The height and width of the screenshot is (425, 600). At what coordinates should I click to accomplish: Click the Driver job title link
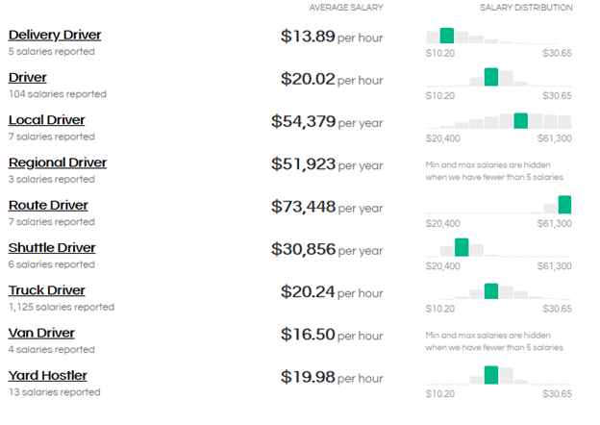(x=28, y=78)
